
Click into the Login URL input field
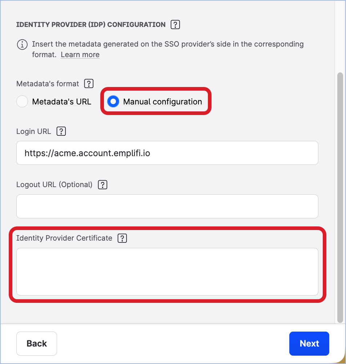click(x=167, y=153)
